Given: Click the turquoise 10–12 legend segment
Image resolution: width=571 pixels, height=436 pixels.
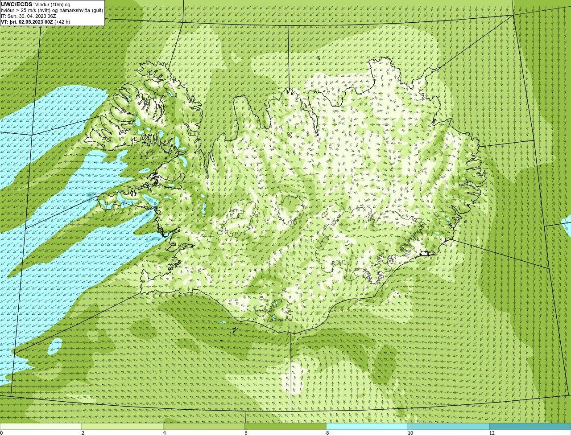Looking at the screenshot, I should 449,427.
